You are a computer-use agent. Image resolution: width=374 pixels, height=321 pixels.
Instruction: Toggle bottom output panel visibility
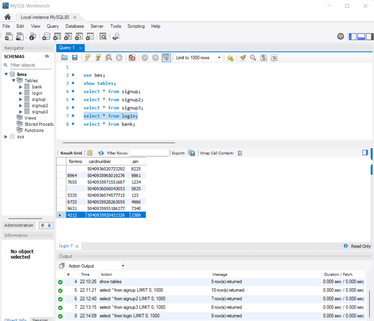point(361,36)
